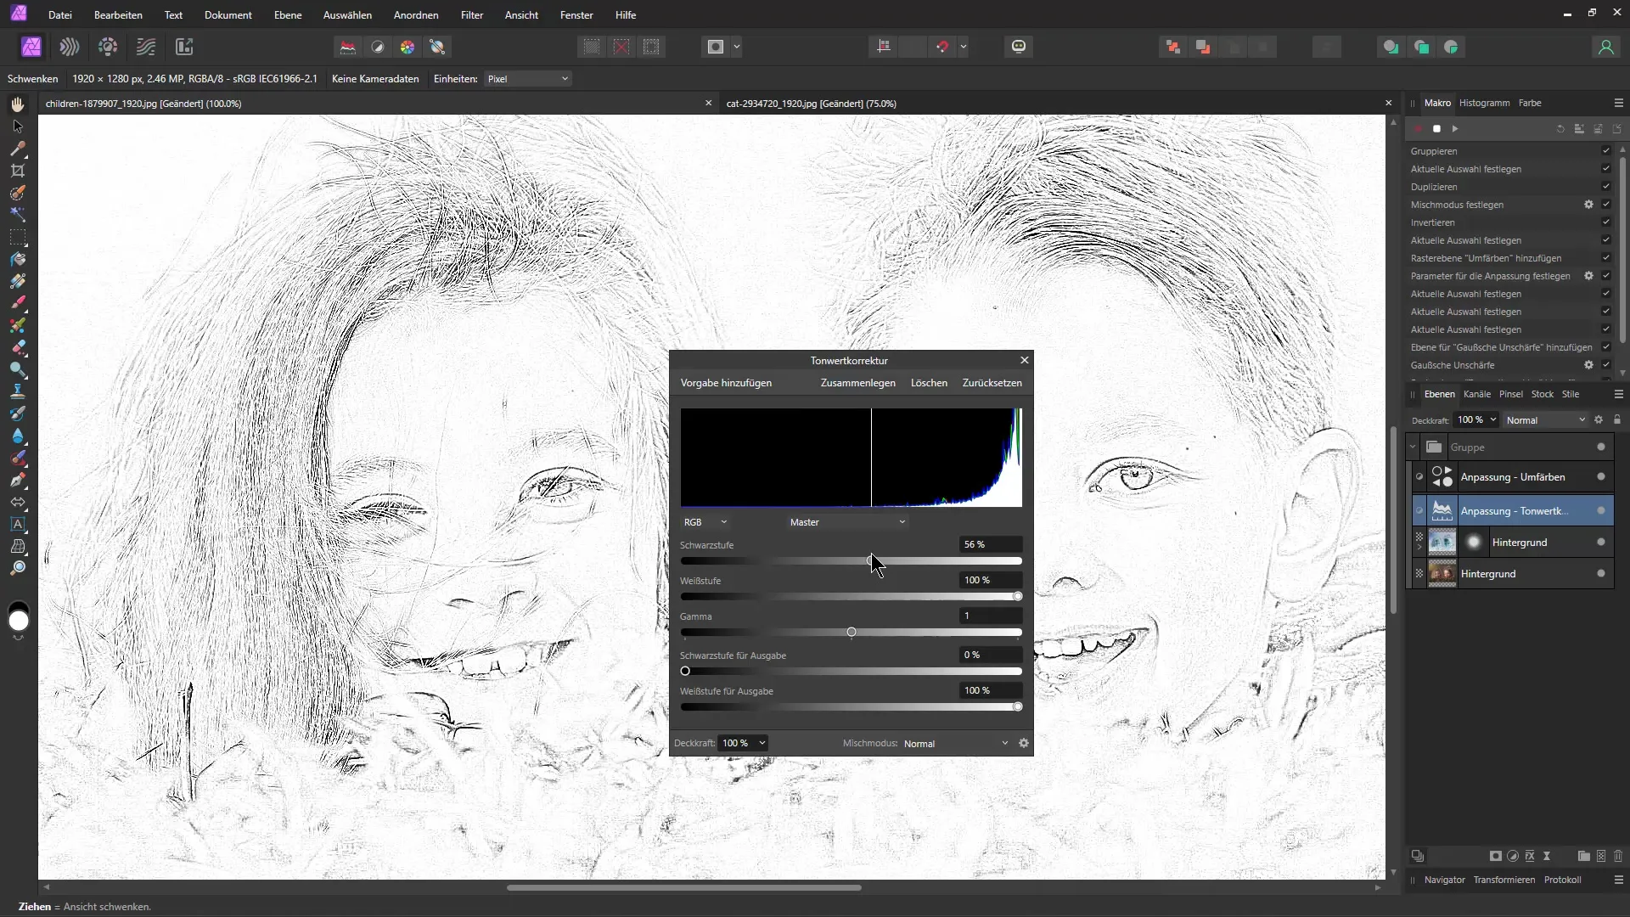
Task: Click the Deselect (red X) selection icon
Action: coord(621,47)
